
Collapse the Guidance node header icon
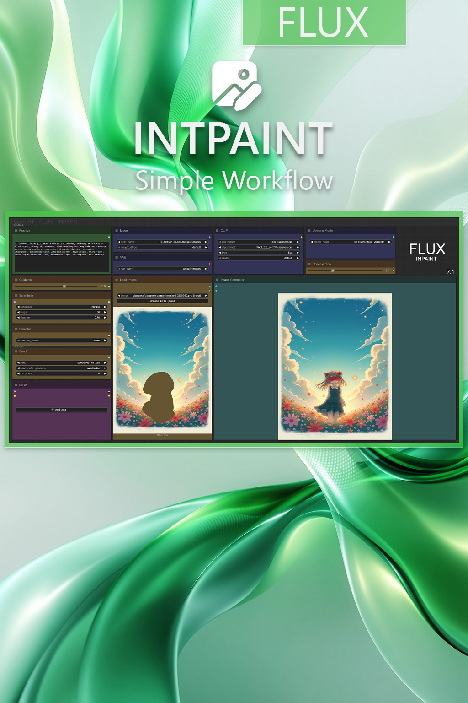pos(16,280)
